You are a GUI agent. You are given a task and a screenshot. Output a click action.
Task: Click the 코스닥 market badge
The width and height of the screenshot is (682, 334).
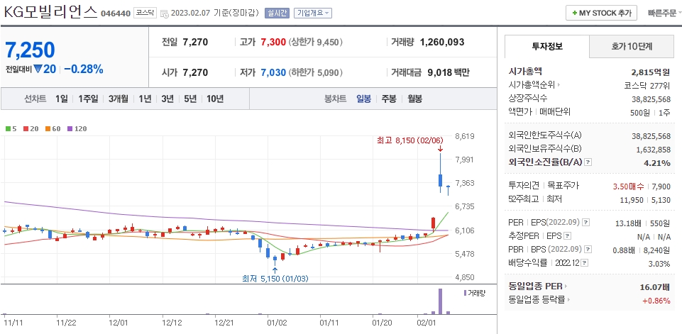(144, 13)
